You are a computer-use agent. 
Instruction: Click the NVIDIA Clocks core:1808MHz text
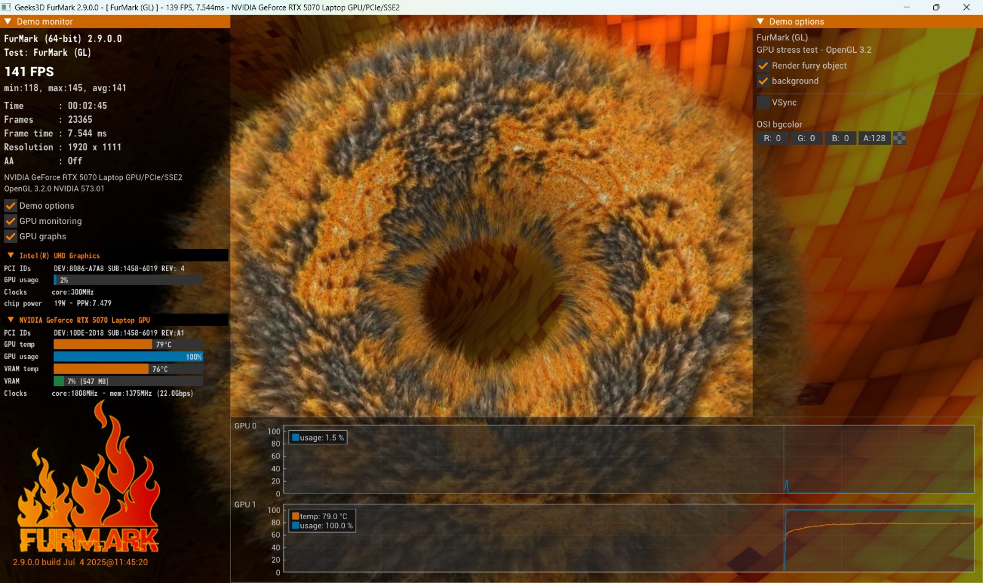tap(122, 393)
